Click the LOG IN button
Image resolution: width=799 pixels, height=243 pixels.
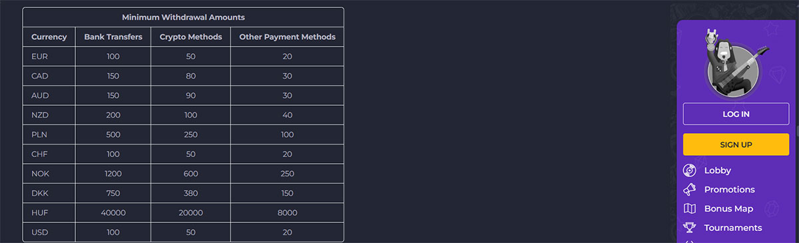coord(736,114)
